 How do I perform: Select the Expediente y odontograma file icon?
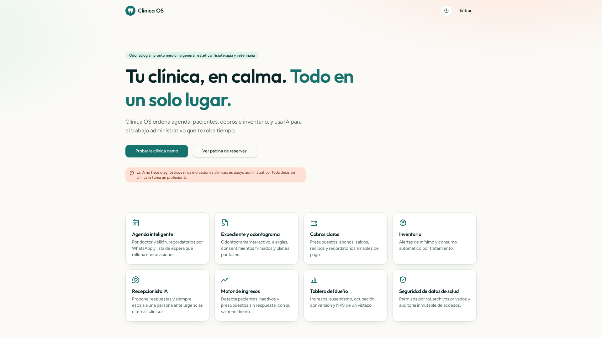click(x=225, y=223)
